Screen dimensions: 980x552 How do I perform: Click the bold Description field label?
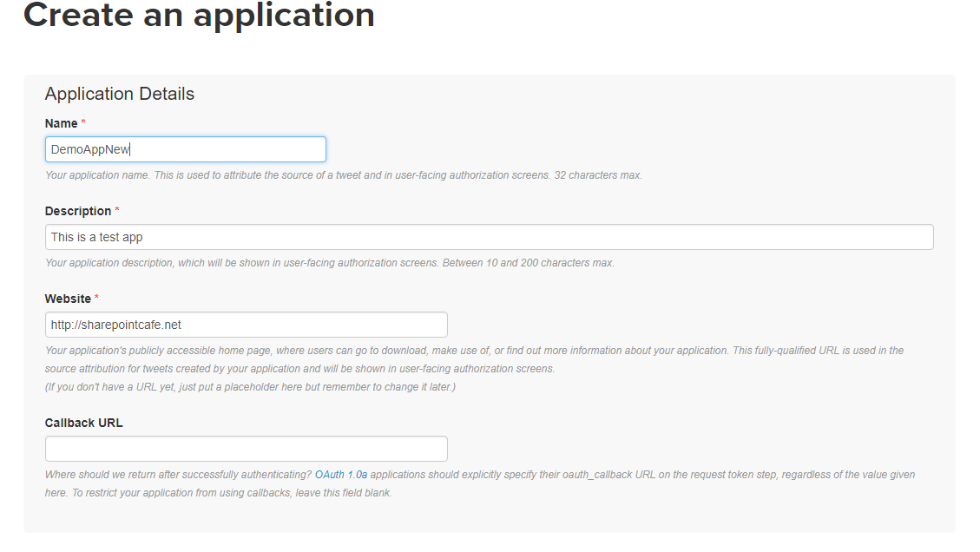click(78, 211)
